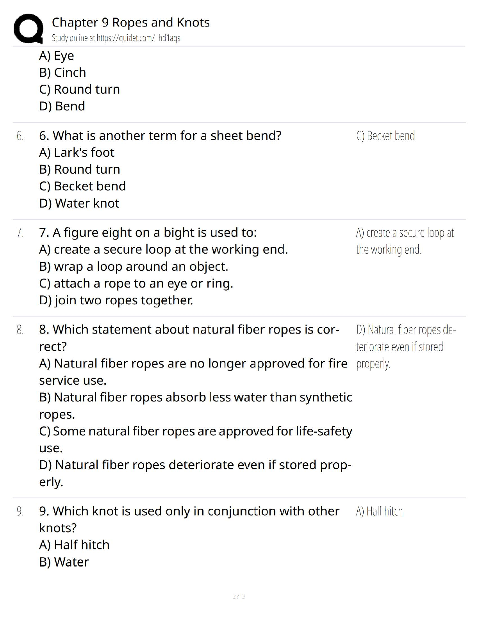Click the Quizlet Q logo icon
This screenshot has height=618, width=478.
click(x=29, y=28)
